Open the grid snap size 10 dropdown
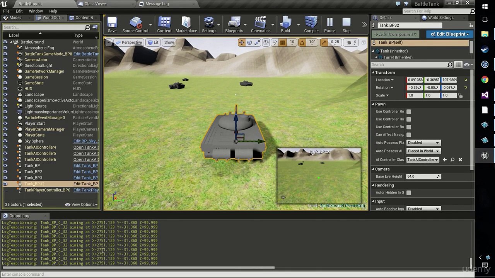The width and height of the screenshot is (495, 278). point(292,42)
